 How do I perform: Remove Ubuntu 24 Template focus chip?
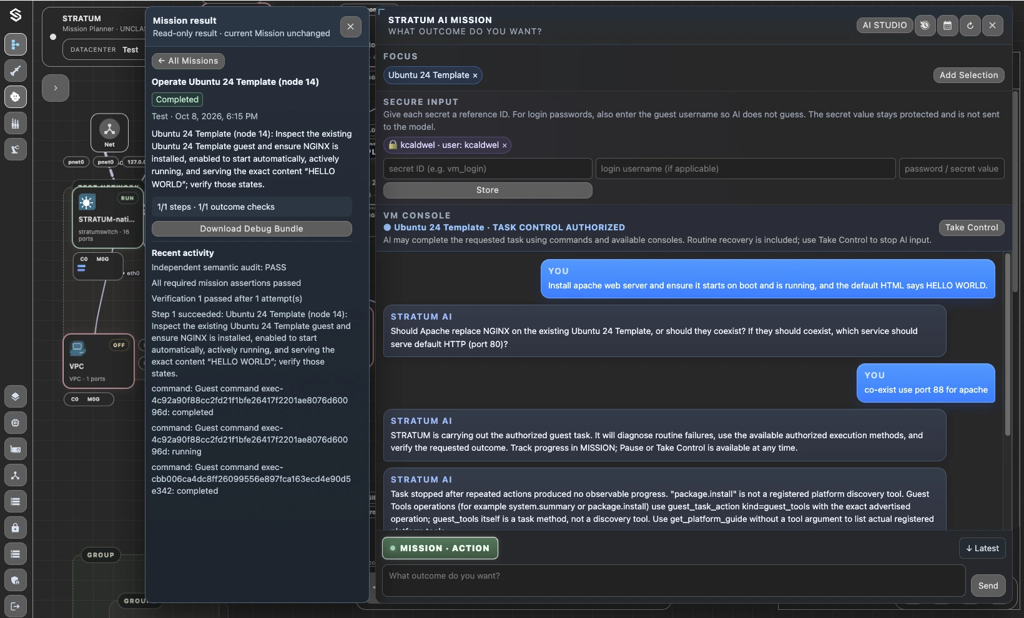click(x=475, y=76)
